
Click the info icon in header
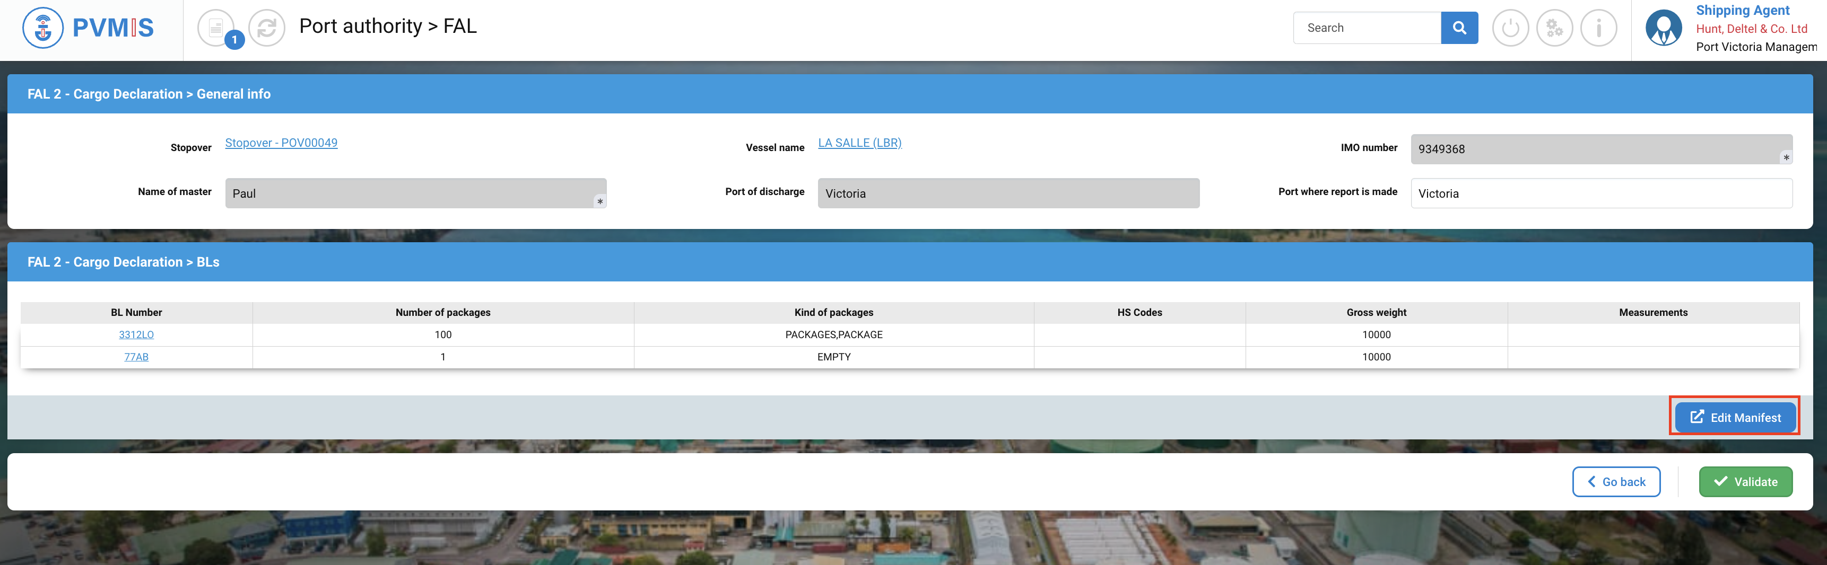pyautogui.click(x=1599, y=29)
